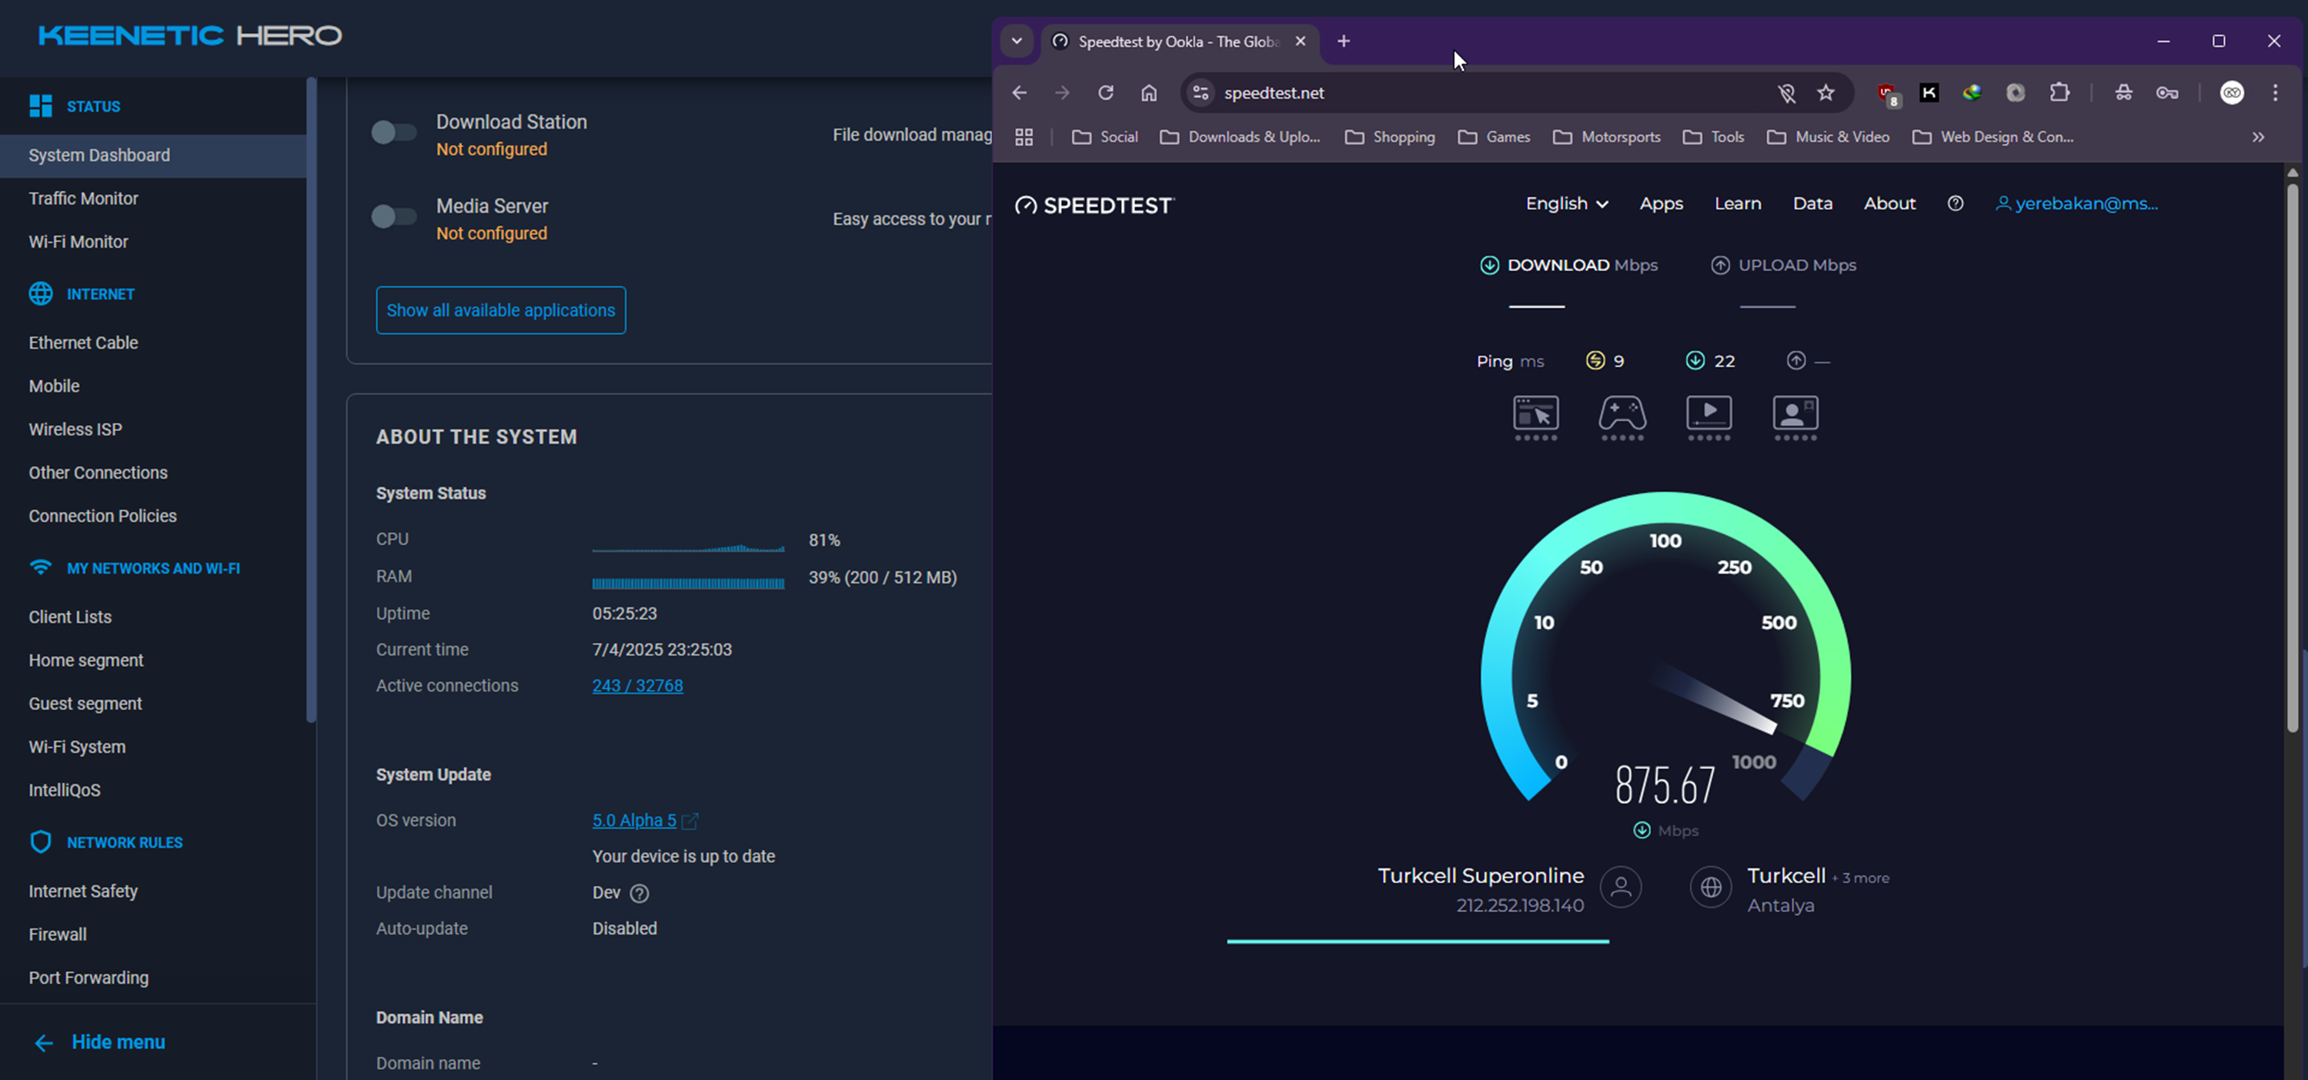
Task: Open Home segment settings
Action: click(86, 660)
